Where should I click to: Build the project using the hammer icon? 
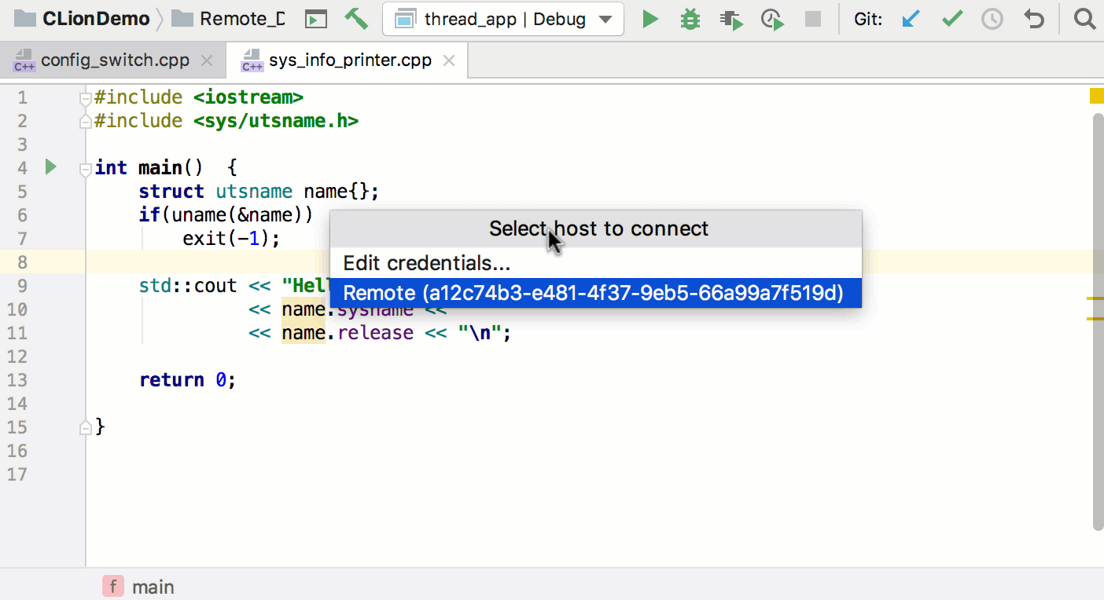tap(356, 18)
